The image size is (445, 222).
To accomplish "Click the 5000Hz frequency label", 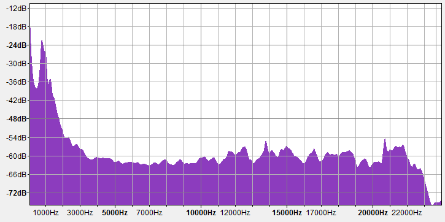I will [115, 213].
